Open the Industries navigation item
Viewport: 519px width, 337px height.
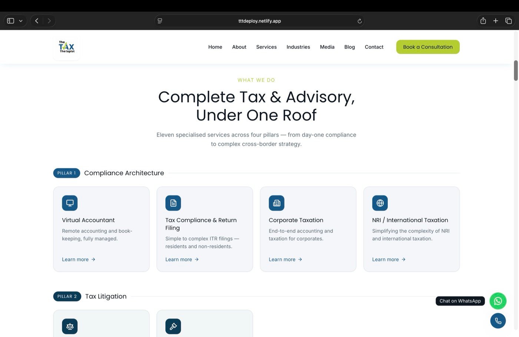298,47
